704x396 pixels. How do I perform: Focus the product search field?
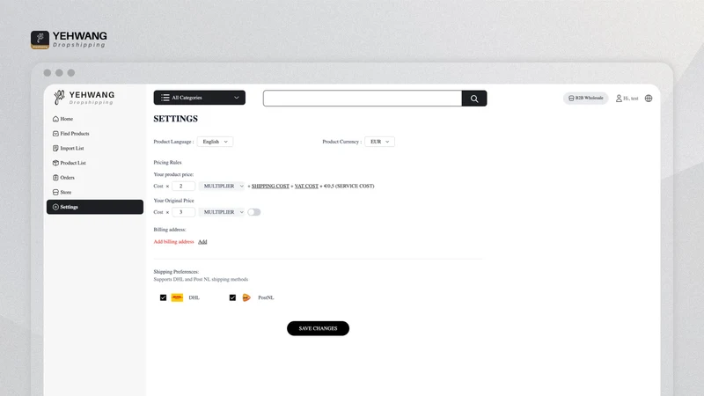tap(363, 99)
